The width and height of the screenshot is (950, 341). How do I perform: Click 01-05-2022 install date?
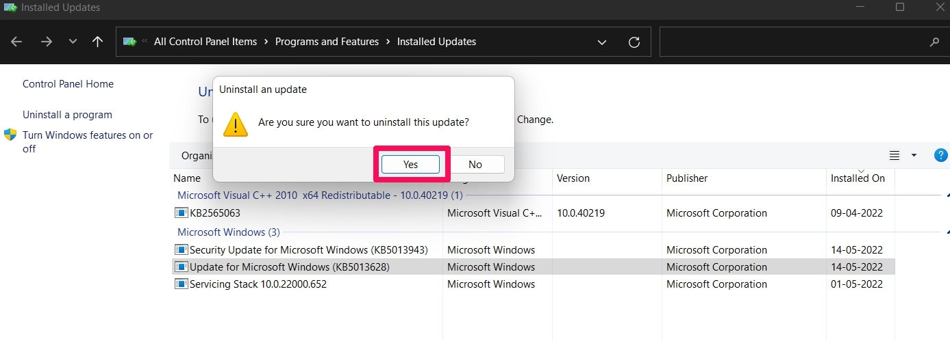(856, 284)
